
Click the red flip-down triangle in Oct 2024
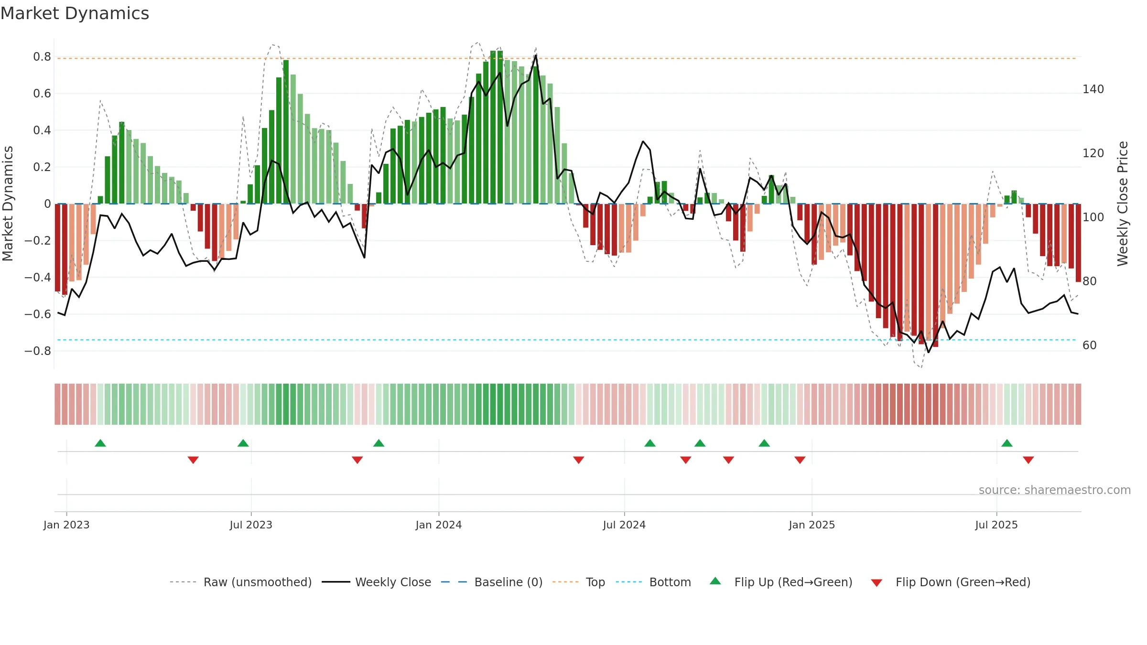pyautogui.click(x=729, y=460)
